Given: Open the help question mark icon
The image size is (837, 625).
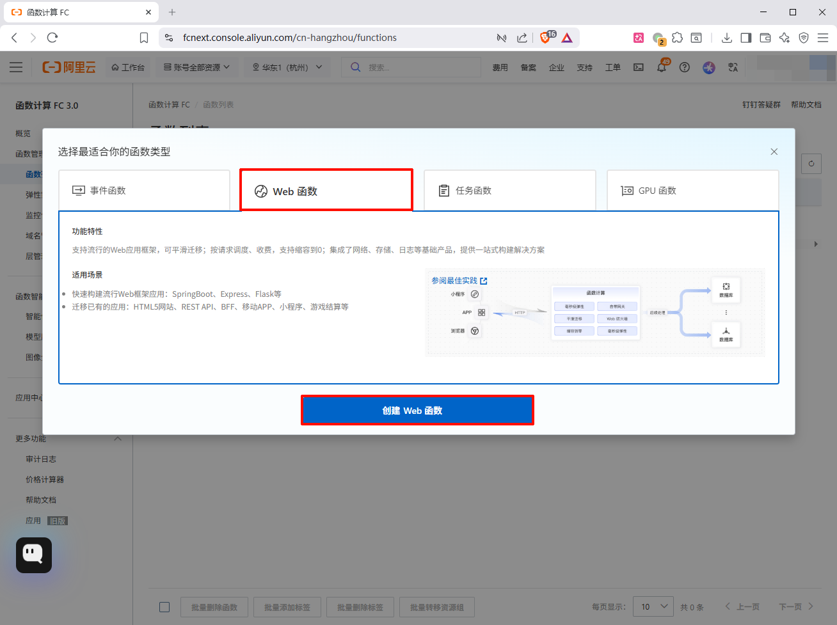Looking at the screenshot, I should coord(685,67).
